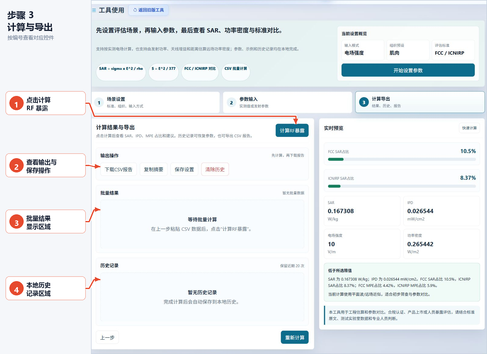Click 下载CSV报告 button
The image size is (487, 354).
119,169
